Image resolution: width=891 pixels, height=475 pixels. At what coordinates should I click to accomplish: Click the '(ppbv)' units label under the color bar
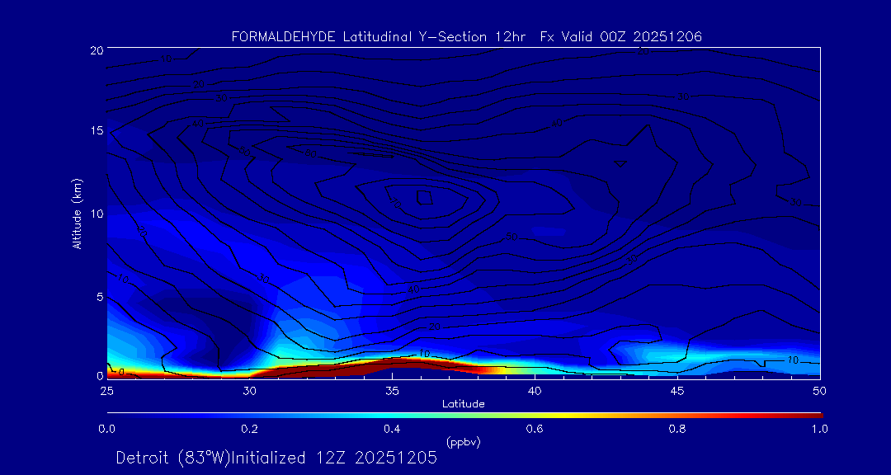click(464, 441)
